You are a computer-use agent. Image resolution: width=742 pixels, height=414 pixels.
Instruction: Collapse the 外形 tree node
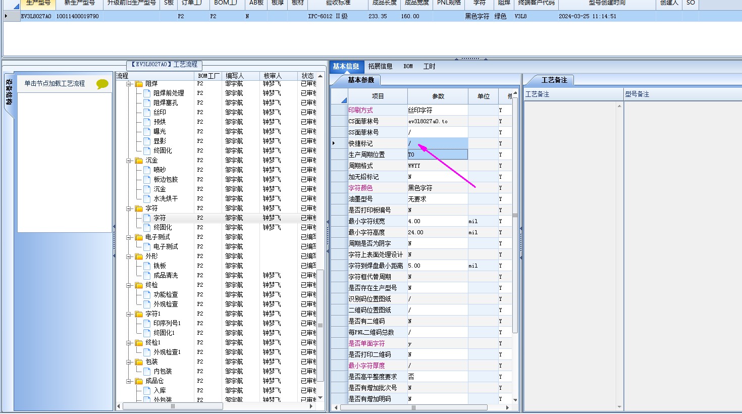tap(129, 256)
